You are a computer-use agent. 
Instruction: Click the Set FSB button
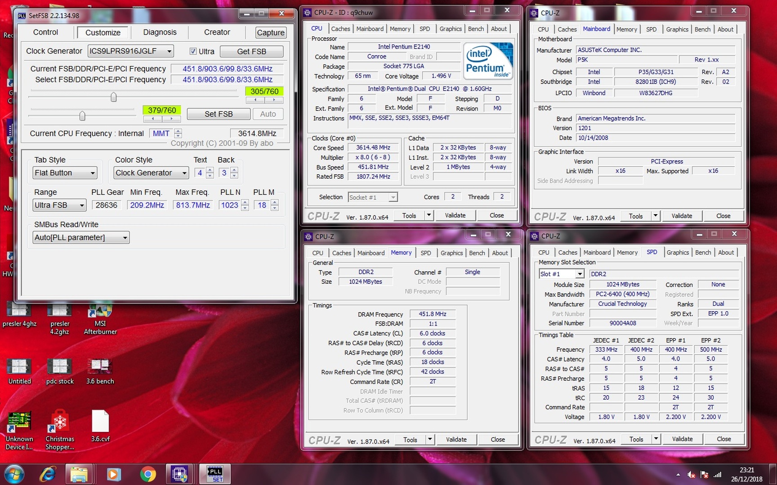(x=219, y=114)
